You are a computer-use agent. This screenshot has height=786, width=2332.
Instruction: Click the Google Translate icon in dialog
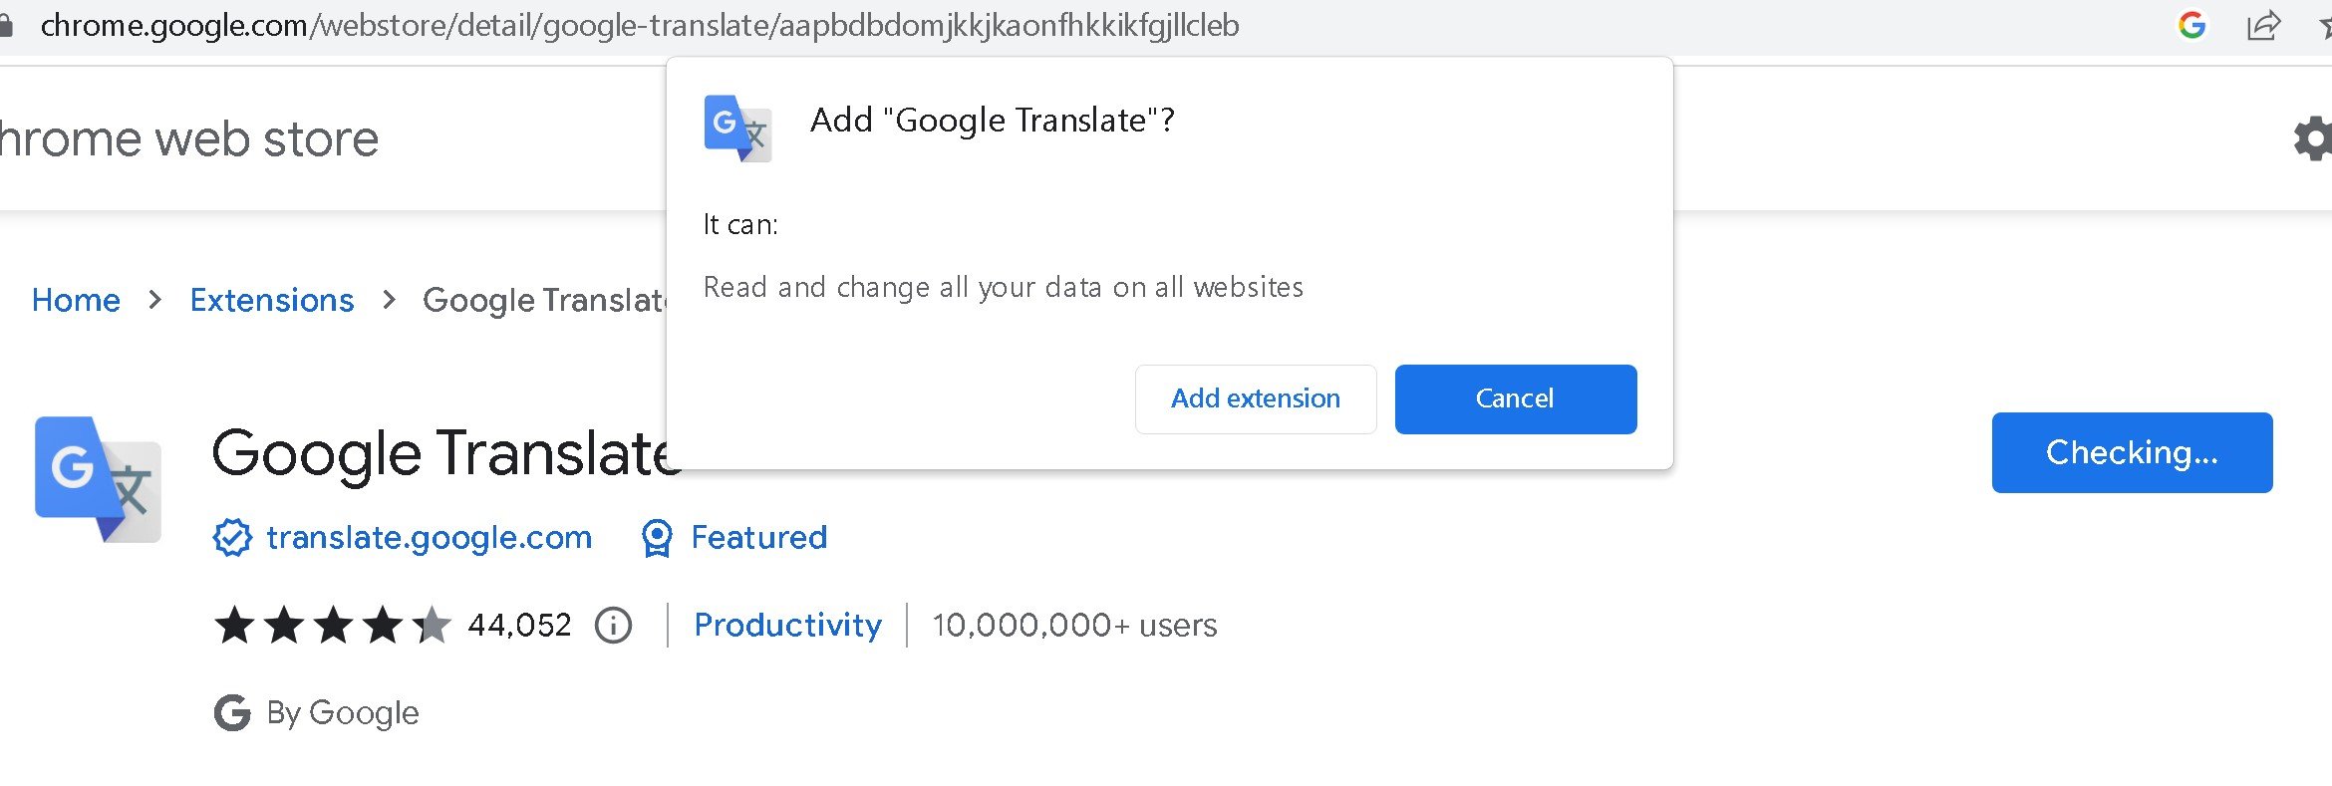pyautogui.click(x=737, y=128)
